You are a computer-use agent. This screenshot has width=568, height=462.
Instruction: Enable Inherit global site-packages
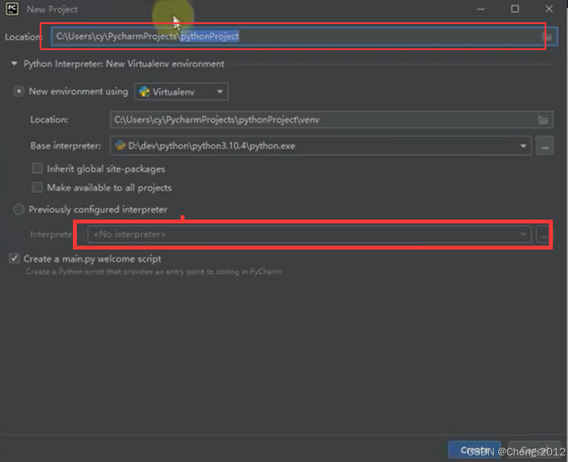point(38,168)
